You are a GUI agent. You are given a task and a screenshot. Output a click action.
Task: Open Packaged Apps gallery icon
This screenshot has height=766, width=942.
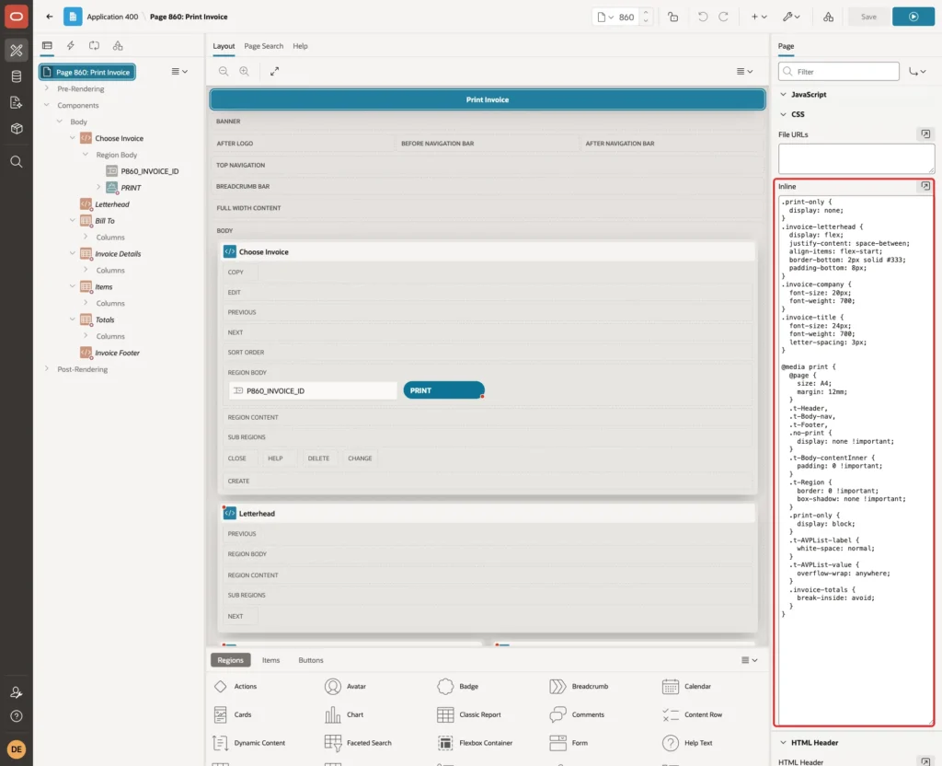[x=17, y=129]
